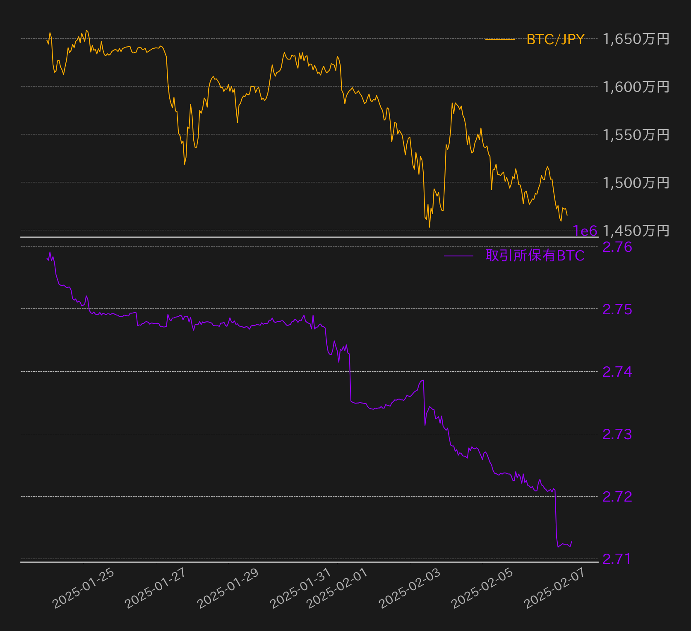Click the 2025-01-25 date tick label
The height and width of the screenshot is (631, 691).
83,588
